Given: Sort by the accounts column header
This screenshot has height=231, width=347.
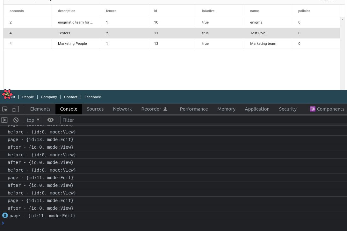Looking at the screenshot, I should 27,11.
